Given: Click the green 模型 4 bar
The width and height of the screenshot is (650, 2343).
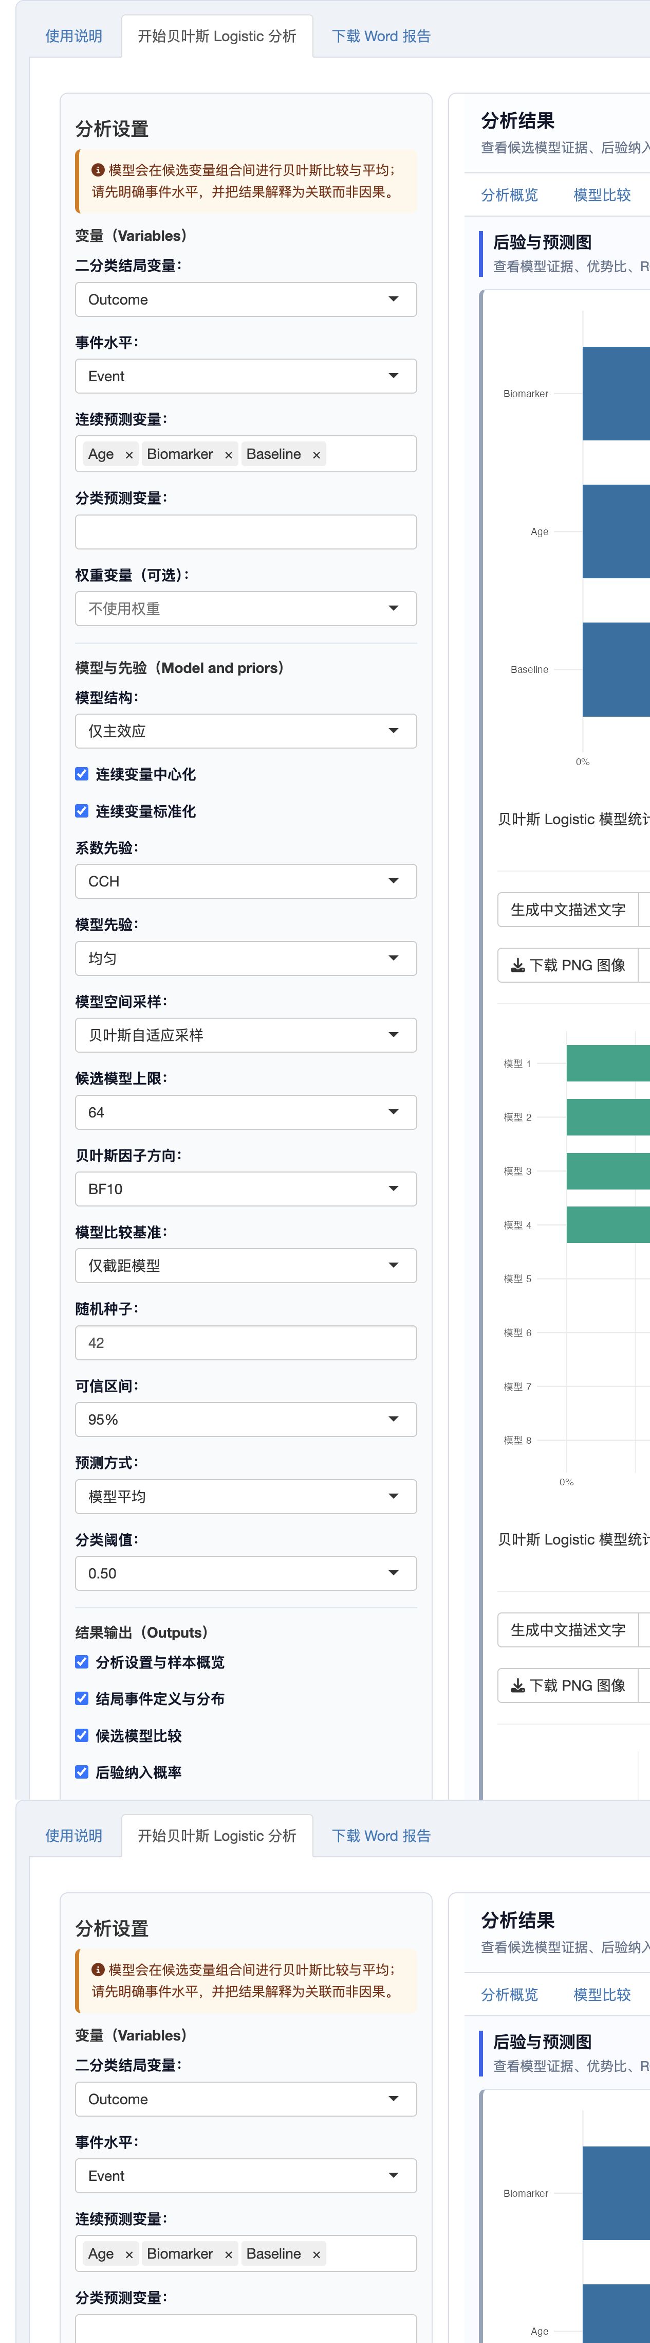Looking at the screenshot, I should (x=608, y=1225).
